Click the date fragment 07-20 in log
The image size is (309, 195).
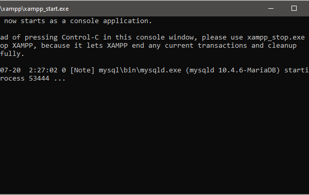(x=10, y=70)
